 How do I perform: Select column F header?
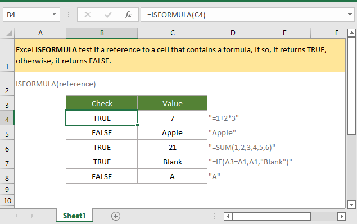pyautogui.click(x=328, y=33)
